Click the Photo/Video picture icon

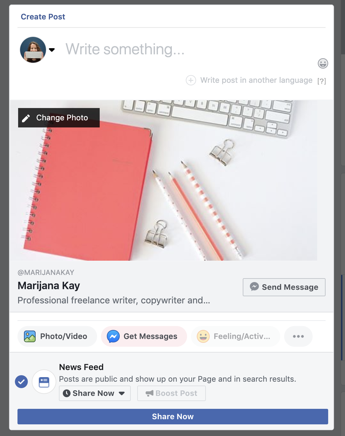30,336
